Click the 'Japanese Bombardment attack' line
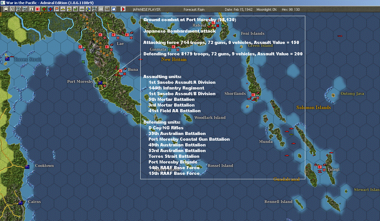The image size is (380, 221). click(180, 31)
